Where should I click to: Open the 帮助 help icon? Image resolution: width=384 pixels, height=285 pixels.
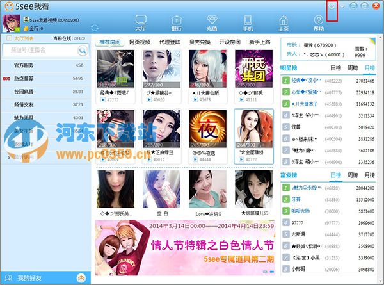[x=319, y=23]
